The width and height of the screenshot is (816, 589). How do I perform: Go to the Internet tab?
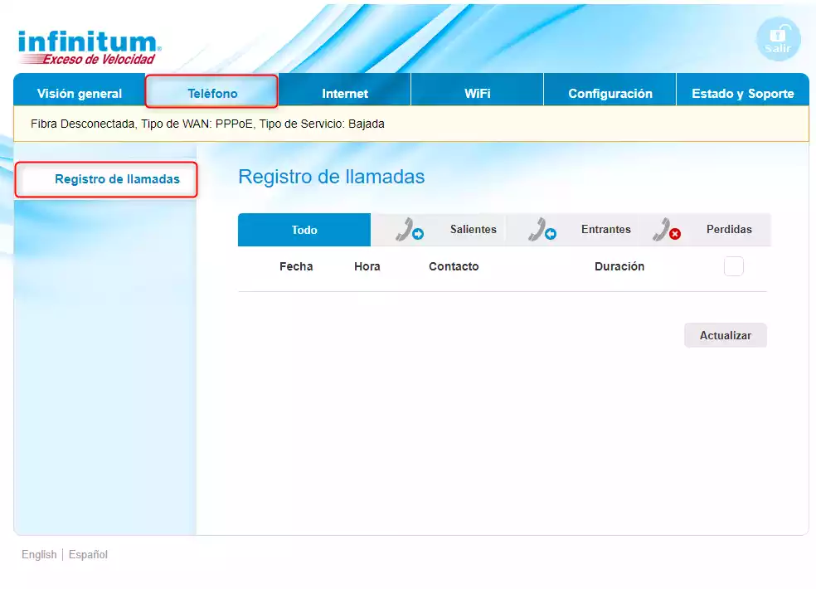[x=345, y=94]
